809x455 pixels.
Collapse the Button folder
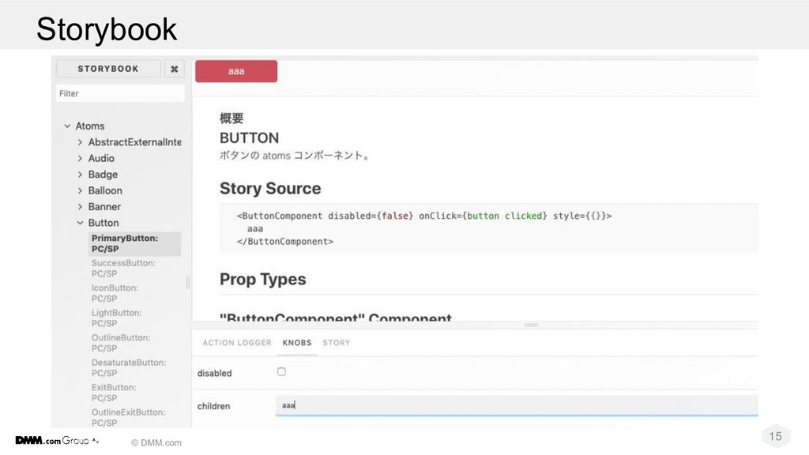click(x=80, y=223)
